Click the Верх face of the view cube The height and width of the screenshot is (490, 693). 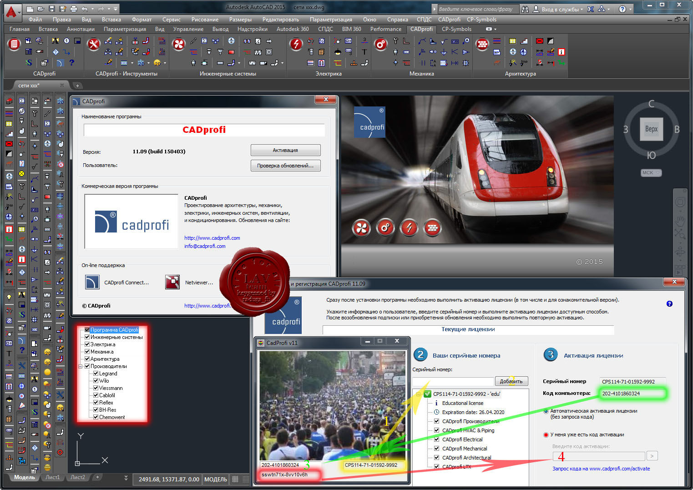[651, 129]
